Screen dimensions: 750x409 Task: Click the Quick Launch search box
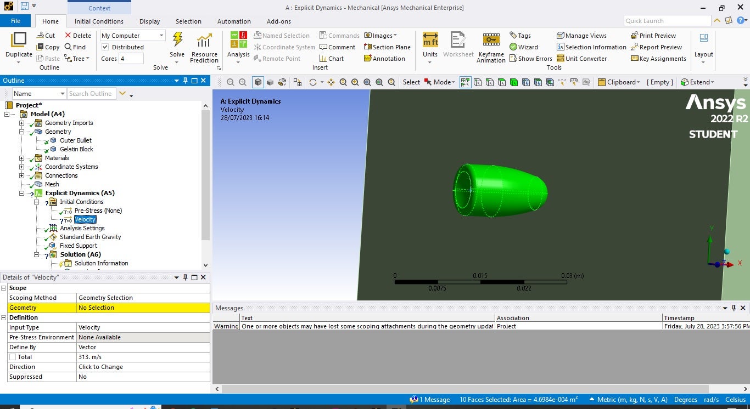click(x=667, y=21)
